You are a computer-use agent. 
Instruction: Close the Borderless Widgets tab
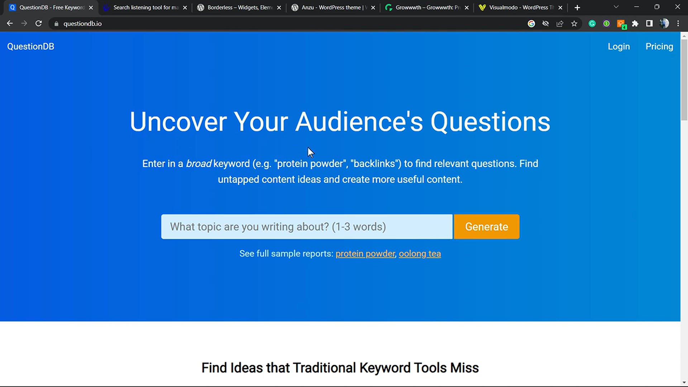tap(279, 8)
